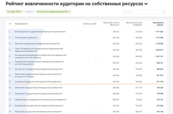Expand the page title rating chevron
173x114 pixels.
146,4
